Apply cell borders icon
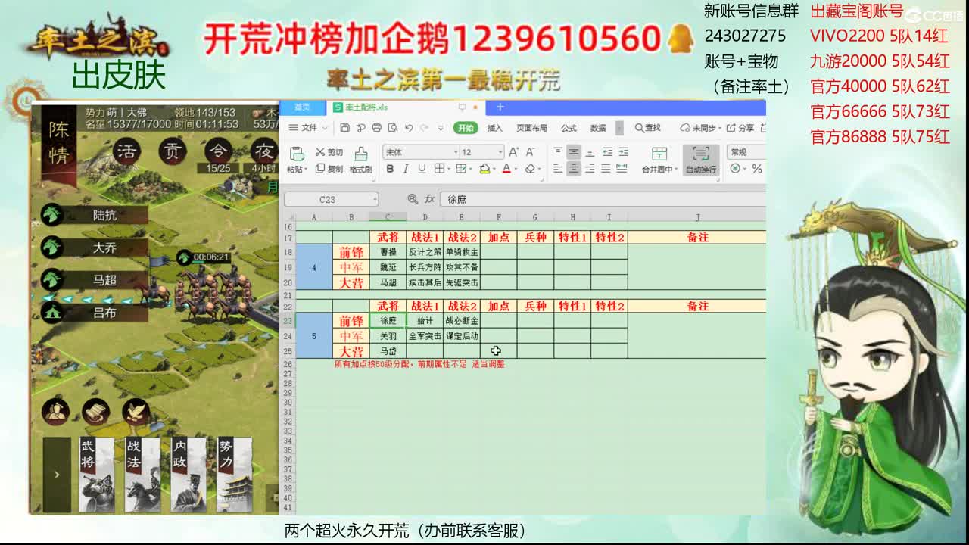This screenshot has height=545, width=969. 439,169
